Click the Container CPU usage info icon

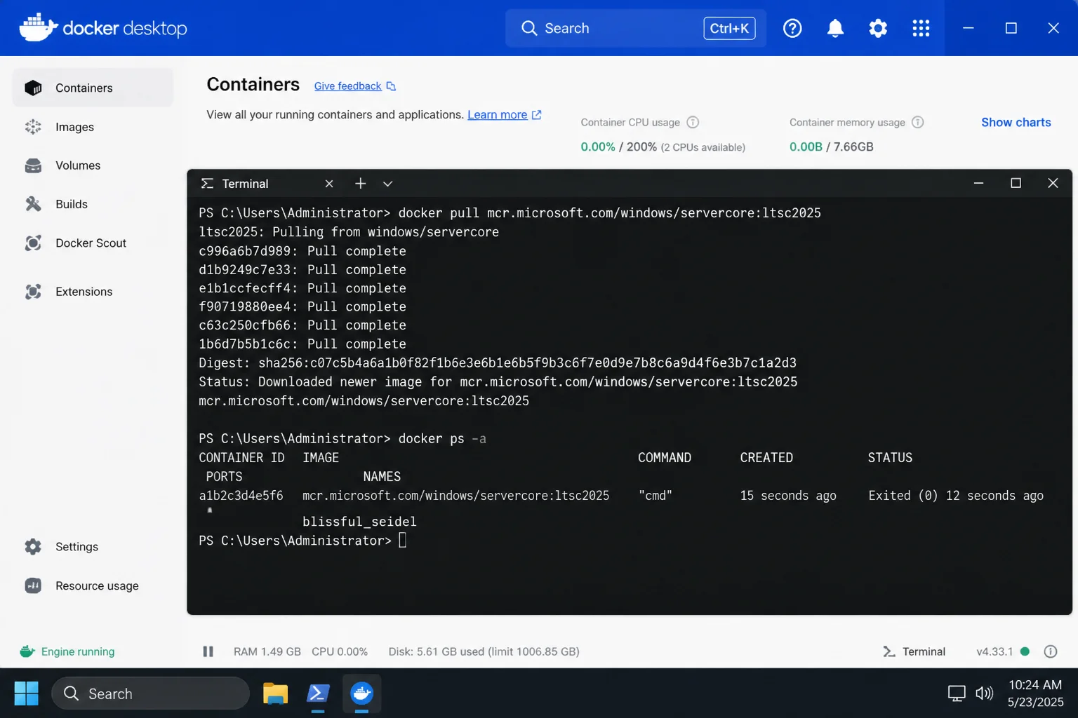[x=693, y=122]
